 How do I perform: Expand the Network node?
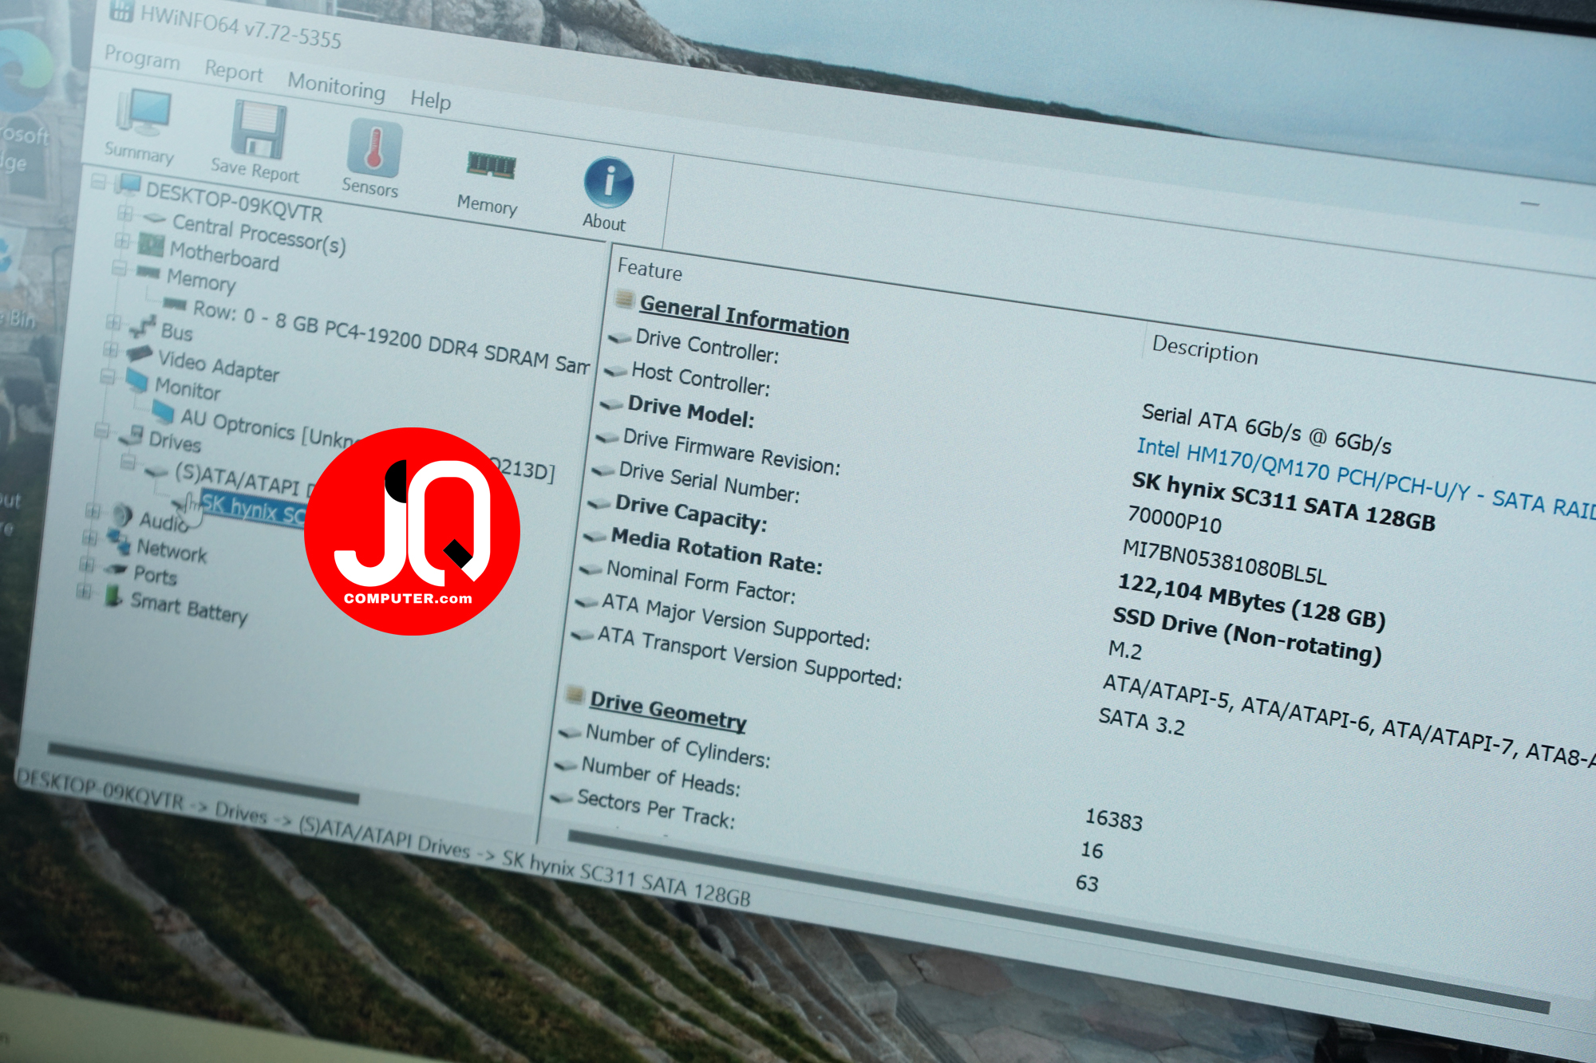coord(89,537)
